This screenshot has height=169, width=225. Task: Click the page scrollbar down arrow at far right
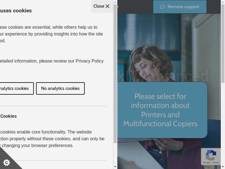[x=223, y=167]
